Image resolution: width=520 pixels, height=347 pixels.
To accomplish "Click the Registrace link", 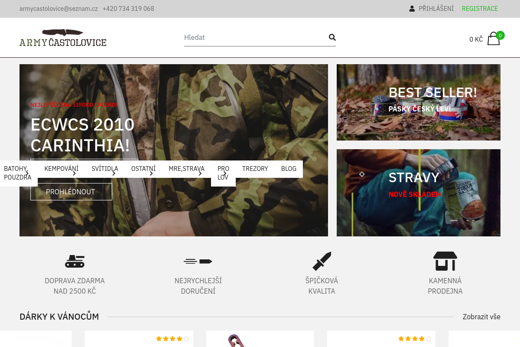I will pos(480,9).
